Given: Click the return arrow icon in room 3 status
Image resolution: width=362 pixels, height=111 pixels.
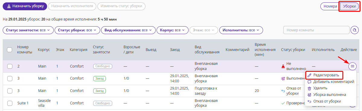Looking at the screenshot, I should (x=283, y=91).
